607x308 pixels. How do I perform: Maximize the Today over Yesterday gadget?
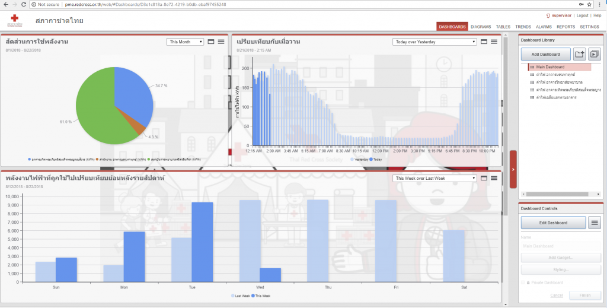pos(484,42)
